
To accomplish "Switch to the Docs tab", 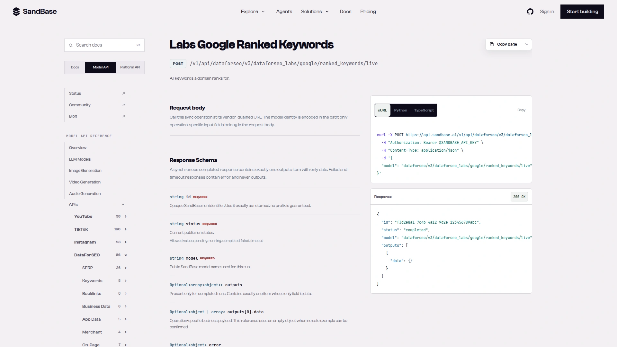I will tap(75, 67).
